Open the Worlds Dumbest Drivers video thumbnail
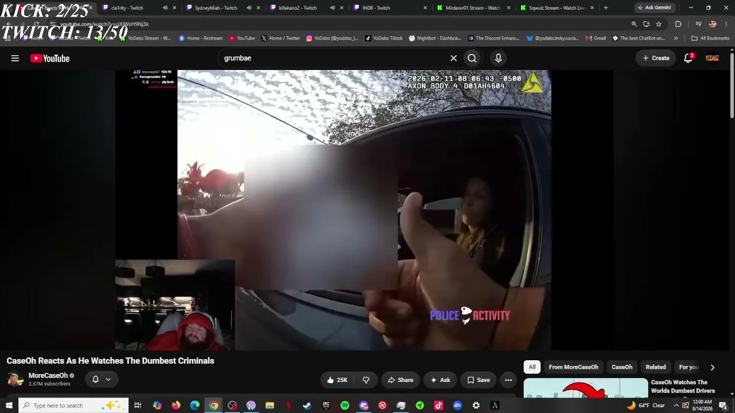 tap(586, 387)
